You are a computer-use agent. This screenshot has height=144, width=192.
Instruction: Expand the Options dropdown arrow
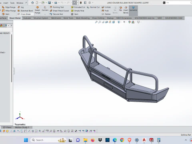click(93, 3)
